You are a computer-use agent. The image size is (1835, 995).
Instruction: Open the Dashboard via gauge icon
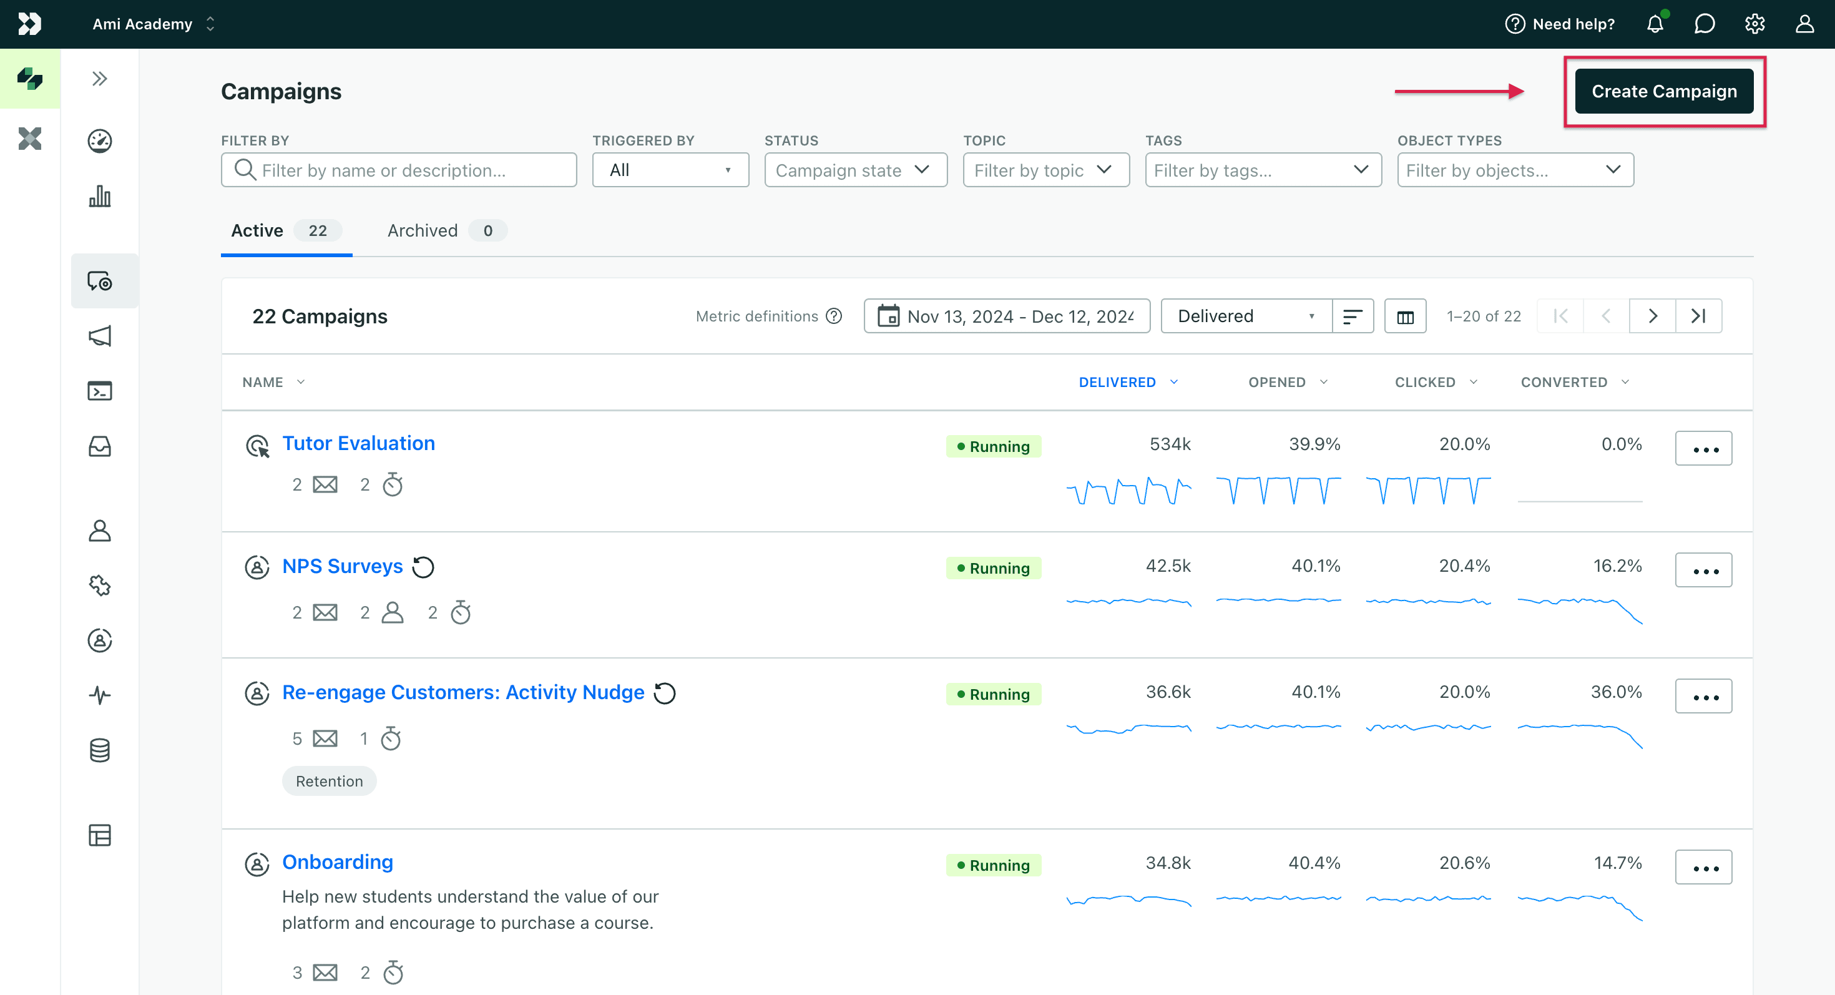tap(100, 141)
